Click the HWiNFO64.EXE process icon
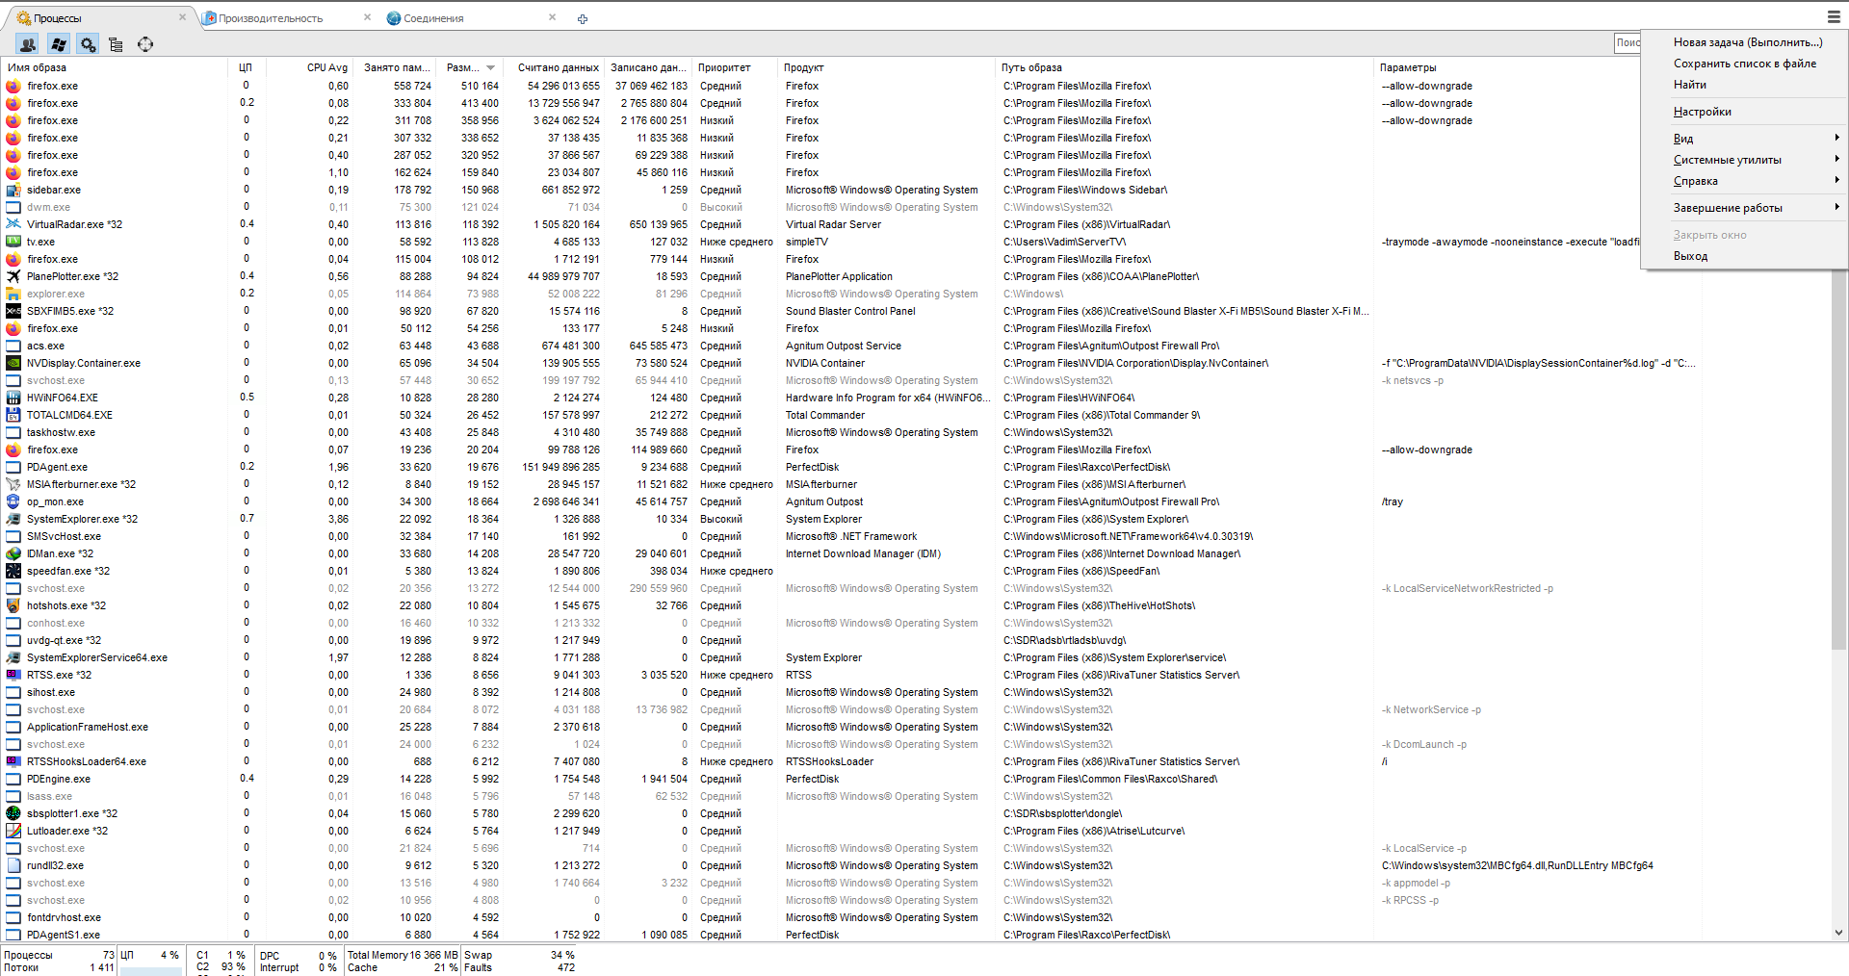Viewport: 1849px width, 976px height. coord(13,398)
